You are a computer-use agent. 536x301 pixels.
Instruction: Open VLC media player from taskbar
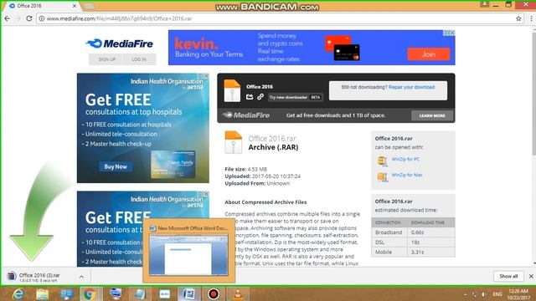click(238, 293)
